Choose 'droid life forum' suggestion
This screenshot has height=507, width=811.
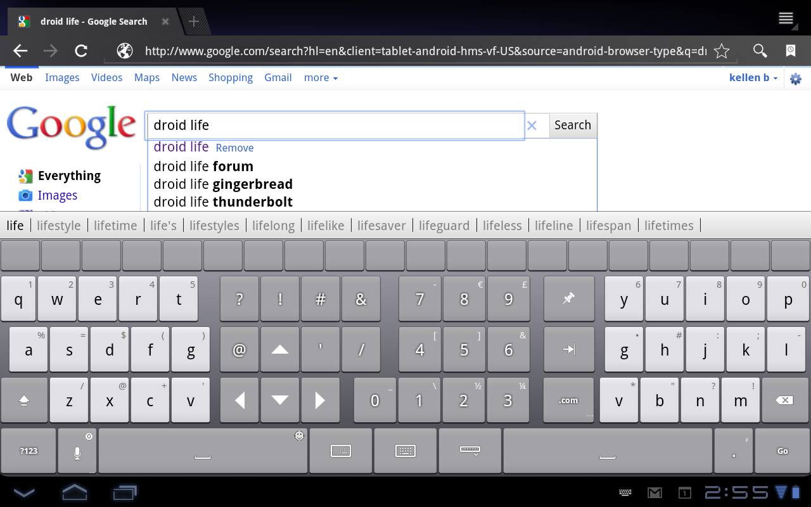click(x=203, y=167)
